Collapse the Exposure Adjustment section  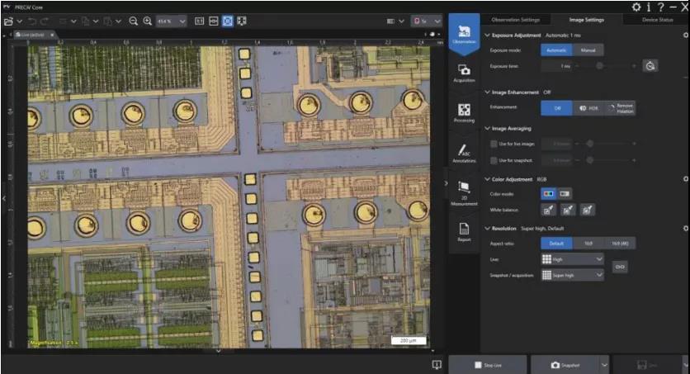click(x=487, y=35)
